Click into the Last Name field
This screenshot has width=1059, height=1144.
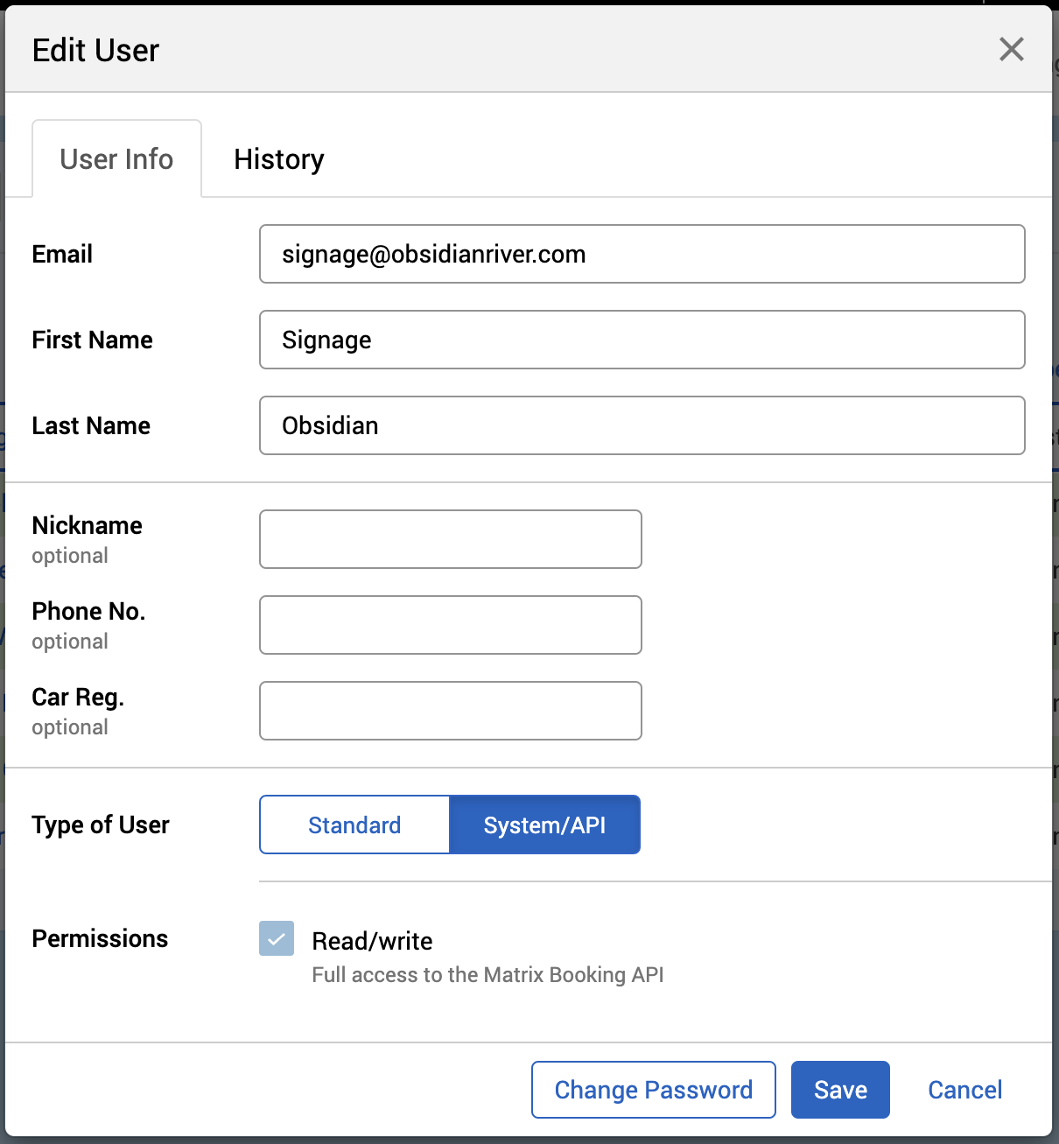coord(642,425)
